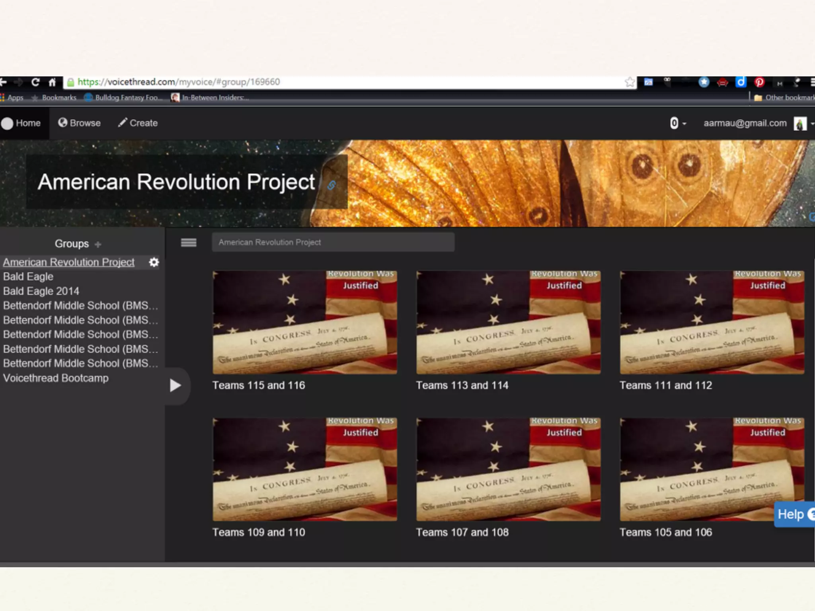Open the Bald Eagle 2014 group
Viewport: 815px width, 611px height.
pos(41,291)
